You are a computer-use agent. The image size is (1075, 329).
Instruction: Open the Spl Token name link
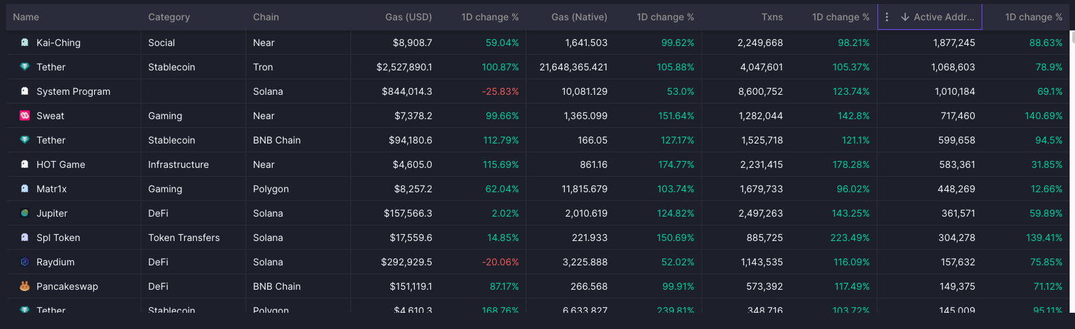click(58, 238)
